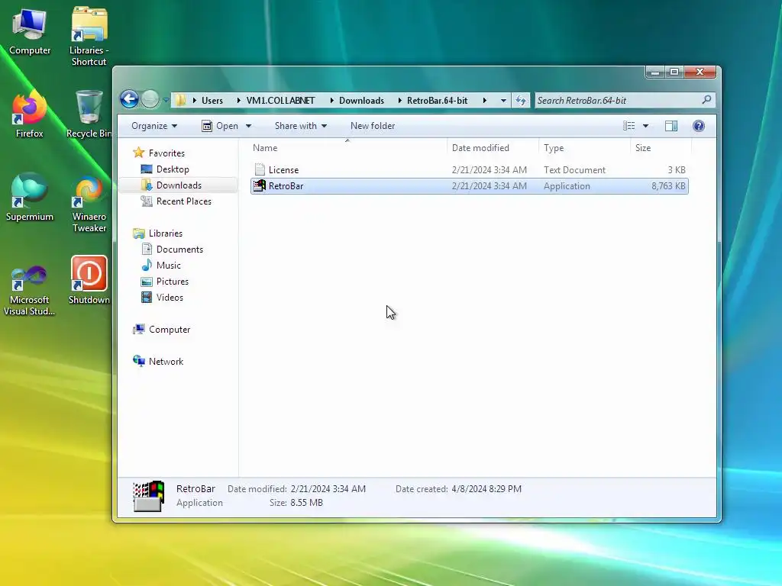Open the Share with menu
Viewport: 782px width, 586px height.
(x=301, y=126)
